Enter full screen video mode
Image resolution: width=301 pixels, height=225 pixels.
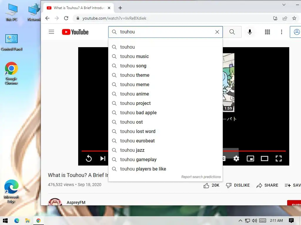coord(279,158)
